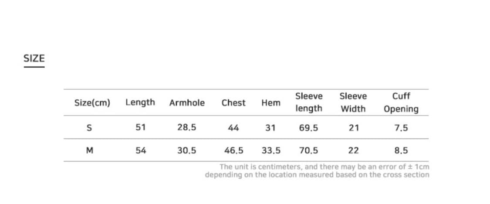Image resolution: width=490 pixels, height=204 pixels.
Task: Click the M hem value 33.5
Action: 271,151
